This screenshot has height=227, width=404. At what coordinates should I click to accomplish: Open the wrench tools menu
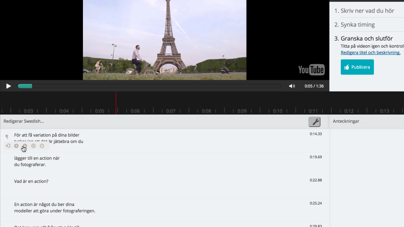314,122
